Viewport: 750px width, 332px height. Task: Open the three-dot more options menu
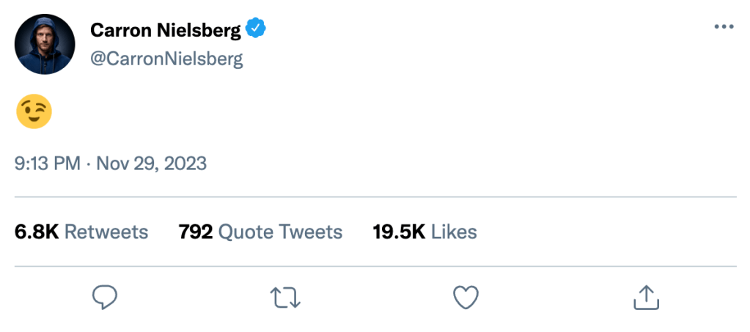[x=723, y=27]
